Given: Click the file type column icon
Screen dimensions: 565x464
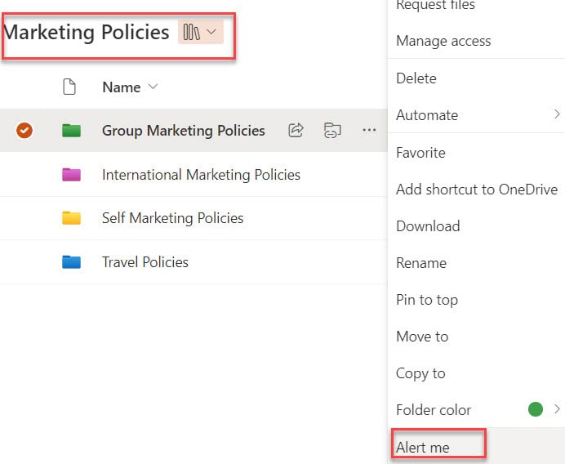Looking at the screenshot, I should 69,87.
